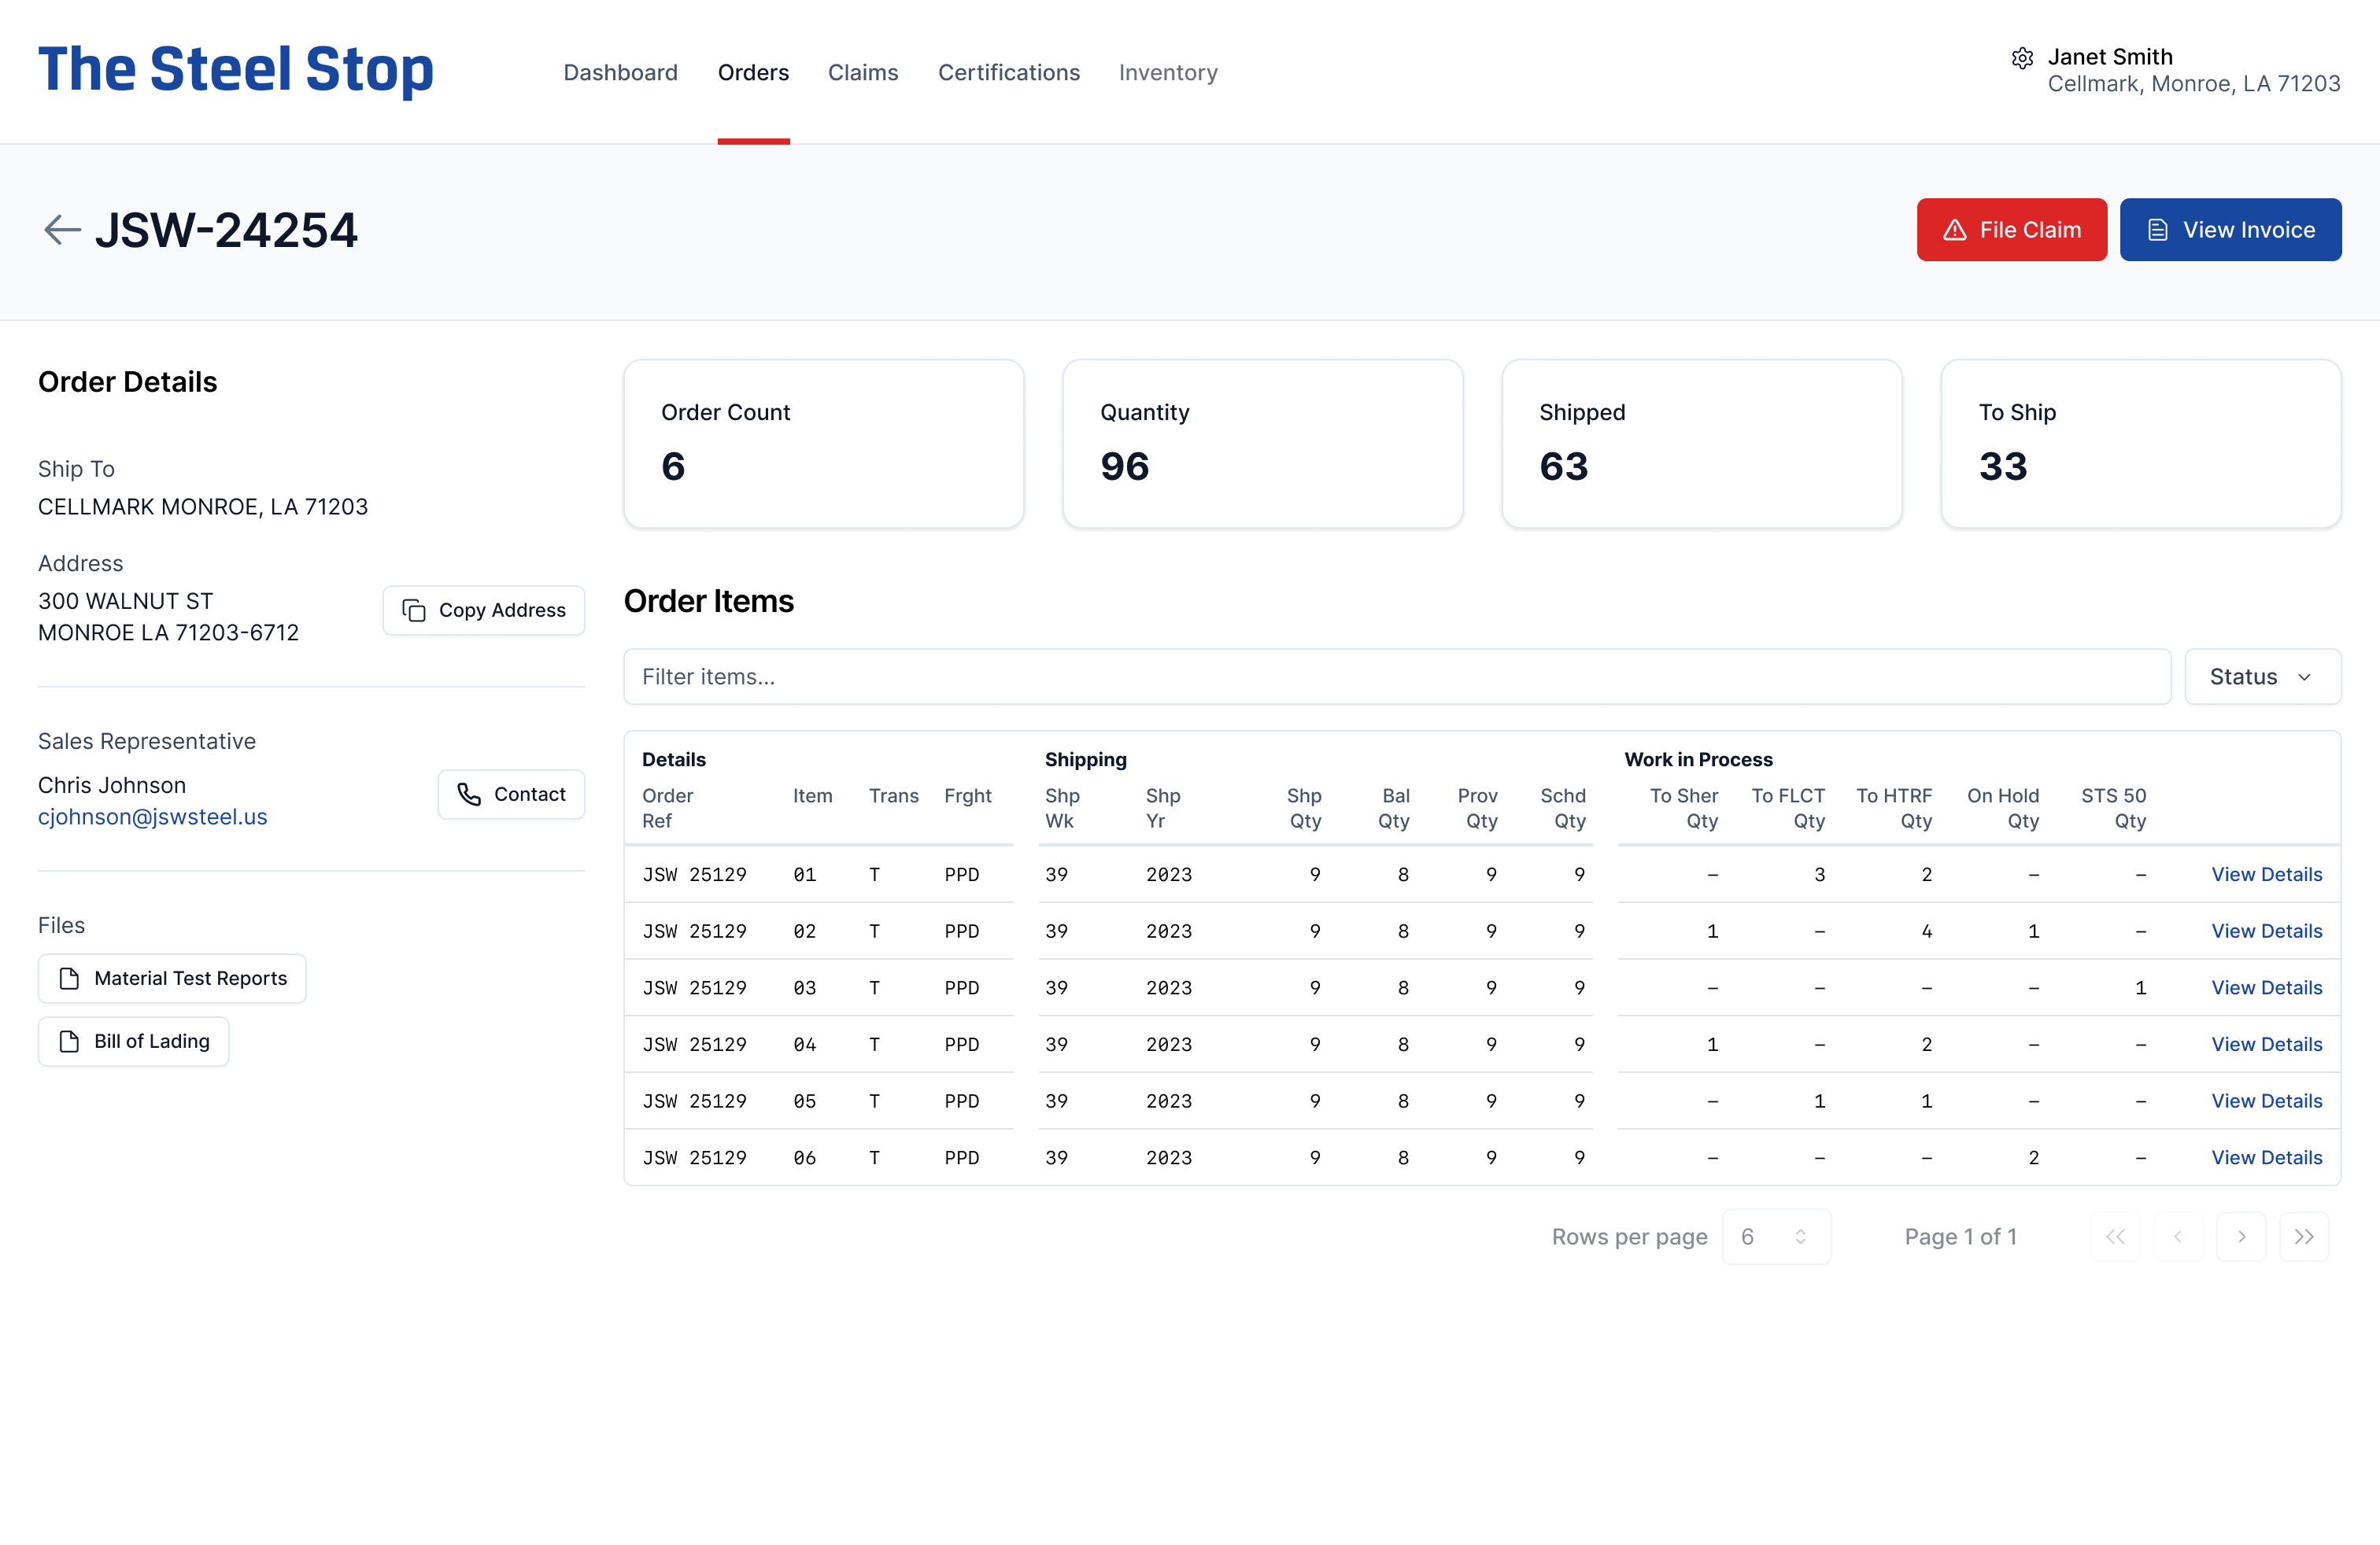Image resolution: width=2380 pixels, height=1545 pixels.
Task: Click the back arrow to return to Orders
Action: tap(62, 229)
